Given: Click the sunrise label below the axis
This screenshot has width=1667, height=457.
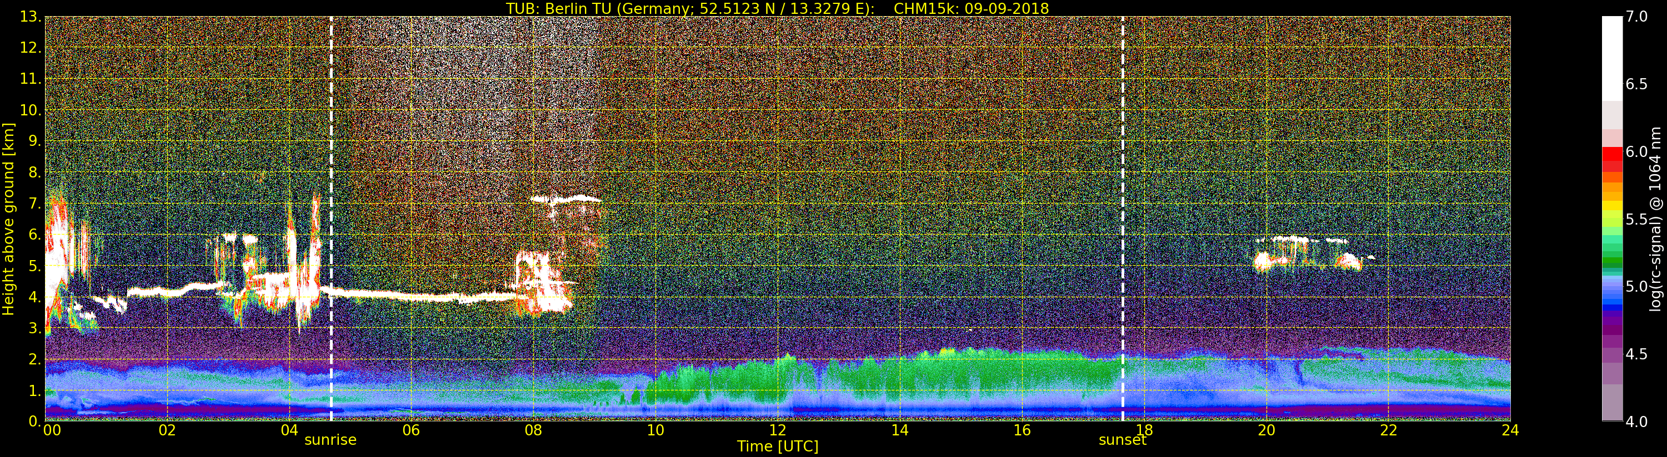Looking at the screenshot, I should [x=330, y=440].
